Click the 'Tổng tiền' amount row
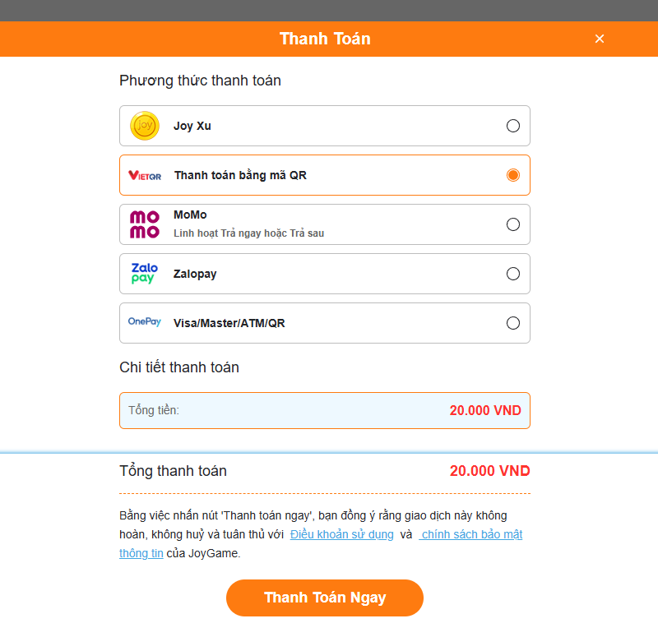The height and width of the screenshot is (637, 658). tap(324, 410)
